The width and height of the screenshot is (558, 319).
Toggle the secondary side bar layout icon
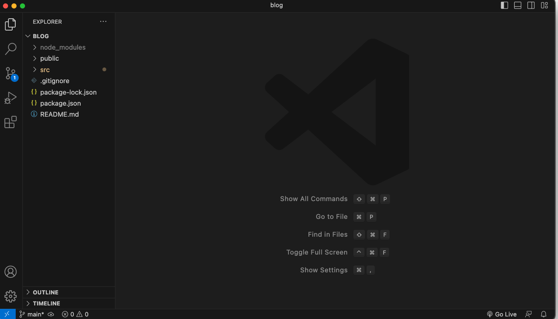point(531,6)
